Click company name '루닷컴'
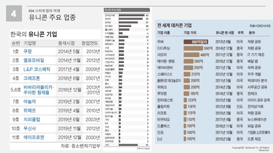The width and height of the screenshot is (273, 153). (x=162, y=94)
